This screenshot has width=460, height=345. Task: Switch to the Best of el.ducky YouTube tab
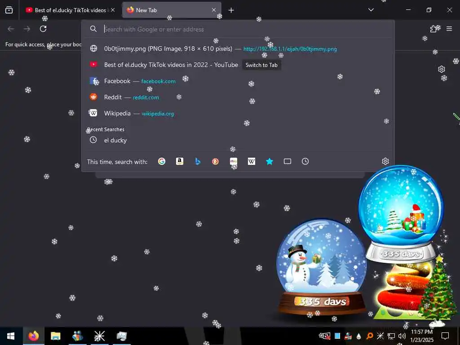pos(70,10)
